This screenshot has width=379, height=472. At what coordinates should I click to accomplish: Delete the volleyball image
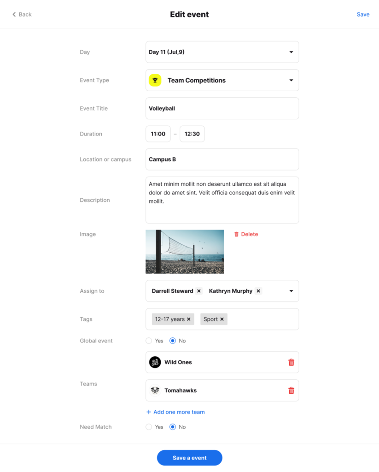[246, 234]
